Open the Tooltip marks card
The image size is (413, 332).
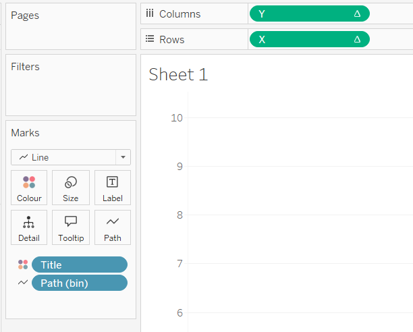(71, 227)
